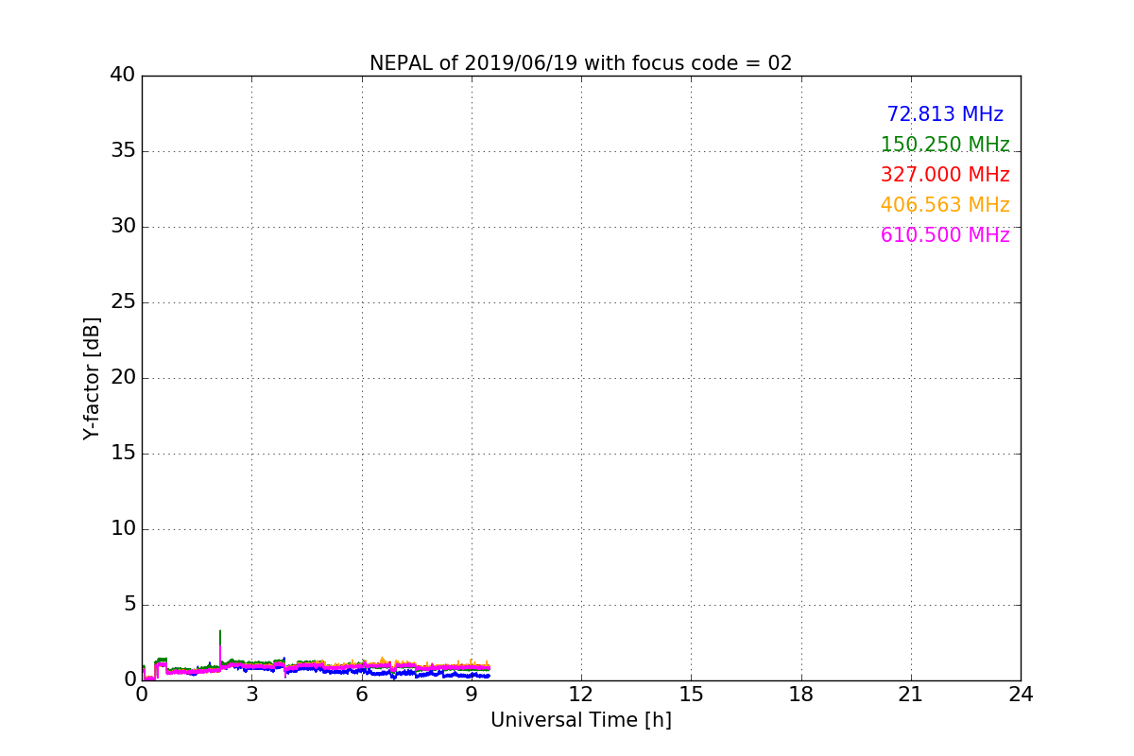Click the Y-factor [dB] axis label

point(92,378)
